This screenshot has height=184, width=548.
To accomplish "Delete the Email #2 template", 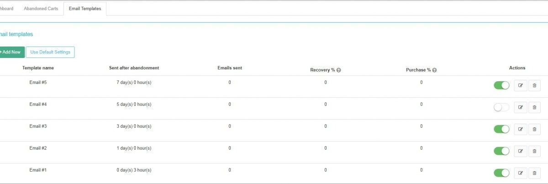I will click(x=534, y=151).
